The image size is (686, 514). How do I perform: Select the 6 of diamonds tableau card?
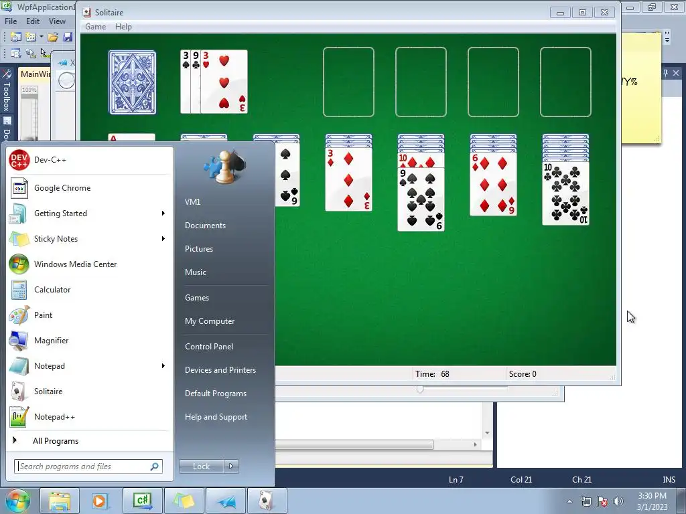click(493, 184)
